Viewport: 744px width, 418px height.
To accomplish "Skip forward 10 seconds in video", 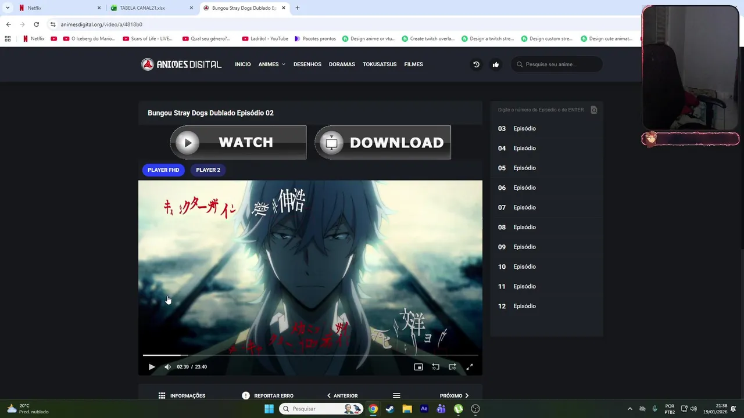I will (x=452, y=367).
